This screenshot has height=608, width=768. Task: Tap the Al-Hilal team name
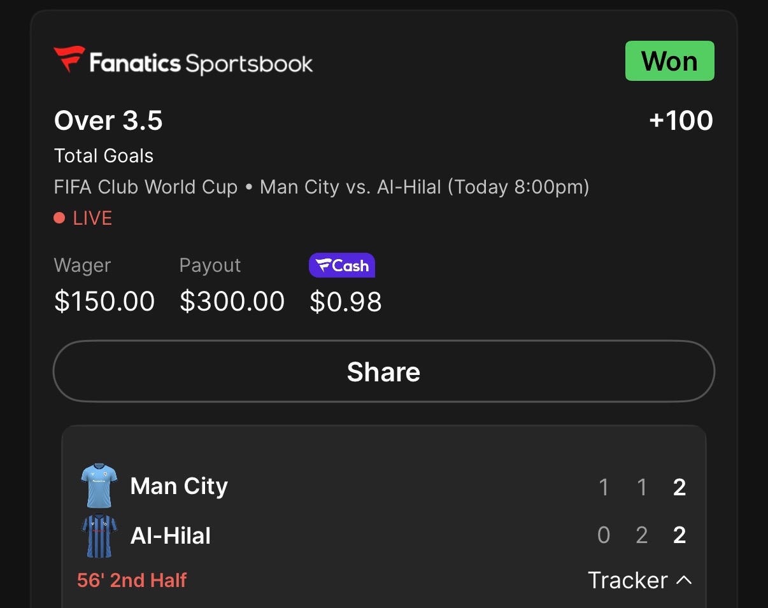pyautogui.click(x=170, y=536)
